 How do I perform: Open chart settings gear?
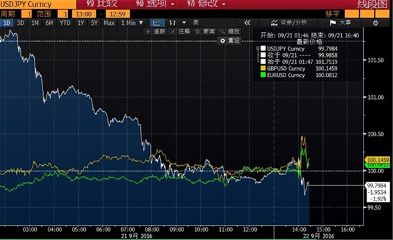coord(375,23)
